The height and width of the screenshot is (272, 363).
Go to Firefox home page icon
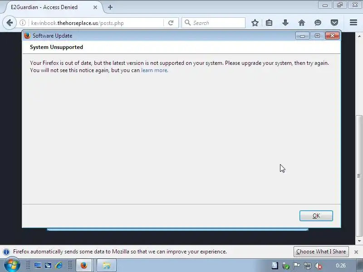pyautogui.click(x=302, y=23)
